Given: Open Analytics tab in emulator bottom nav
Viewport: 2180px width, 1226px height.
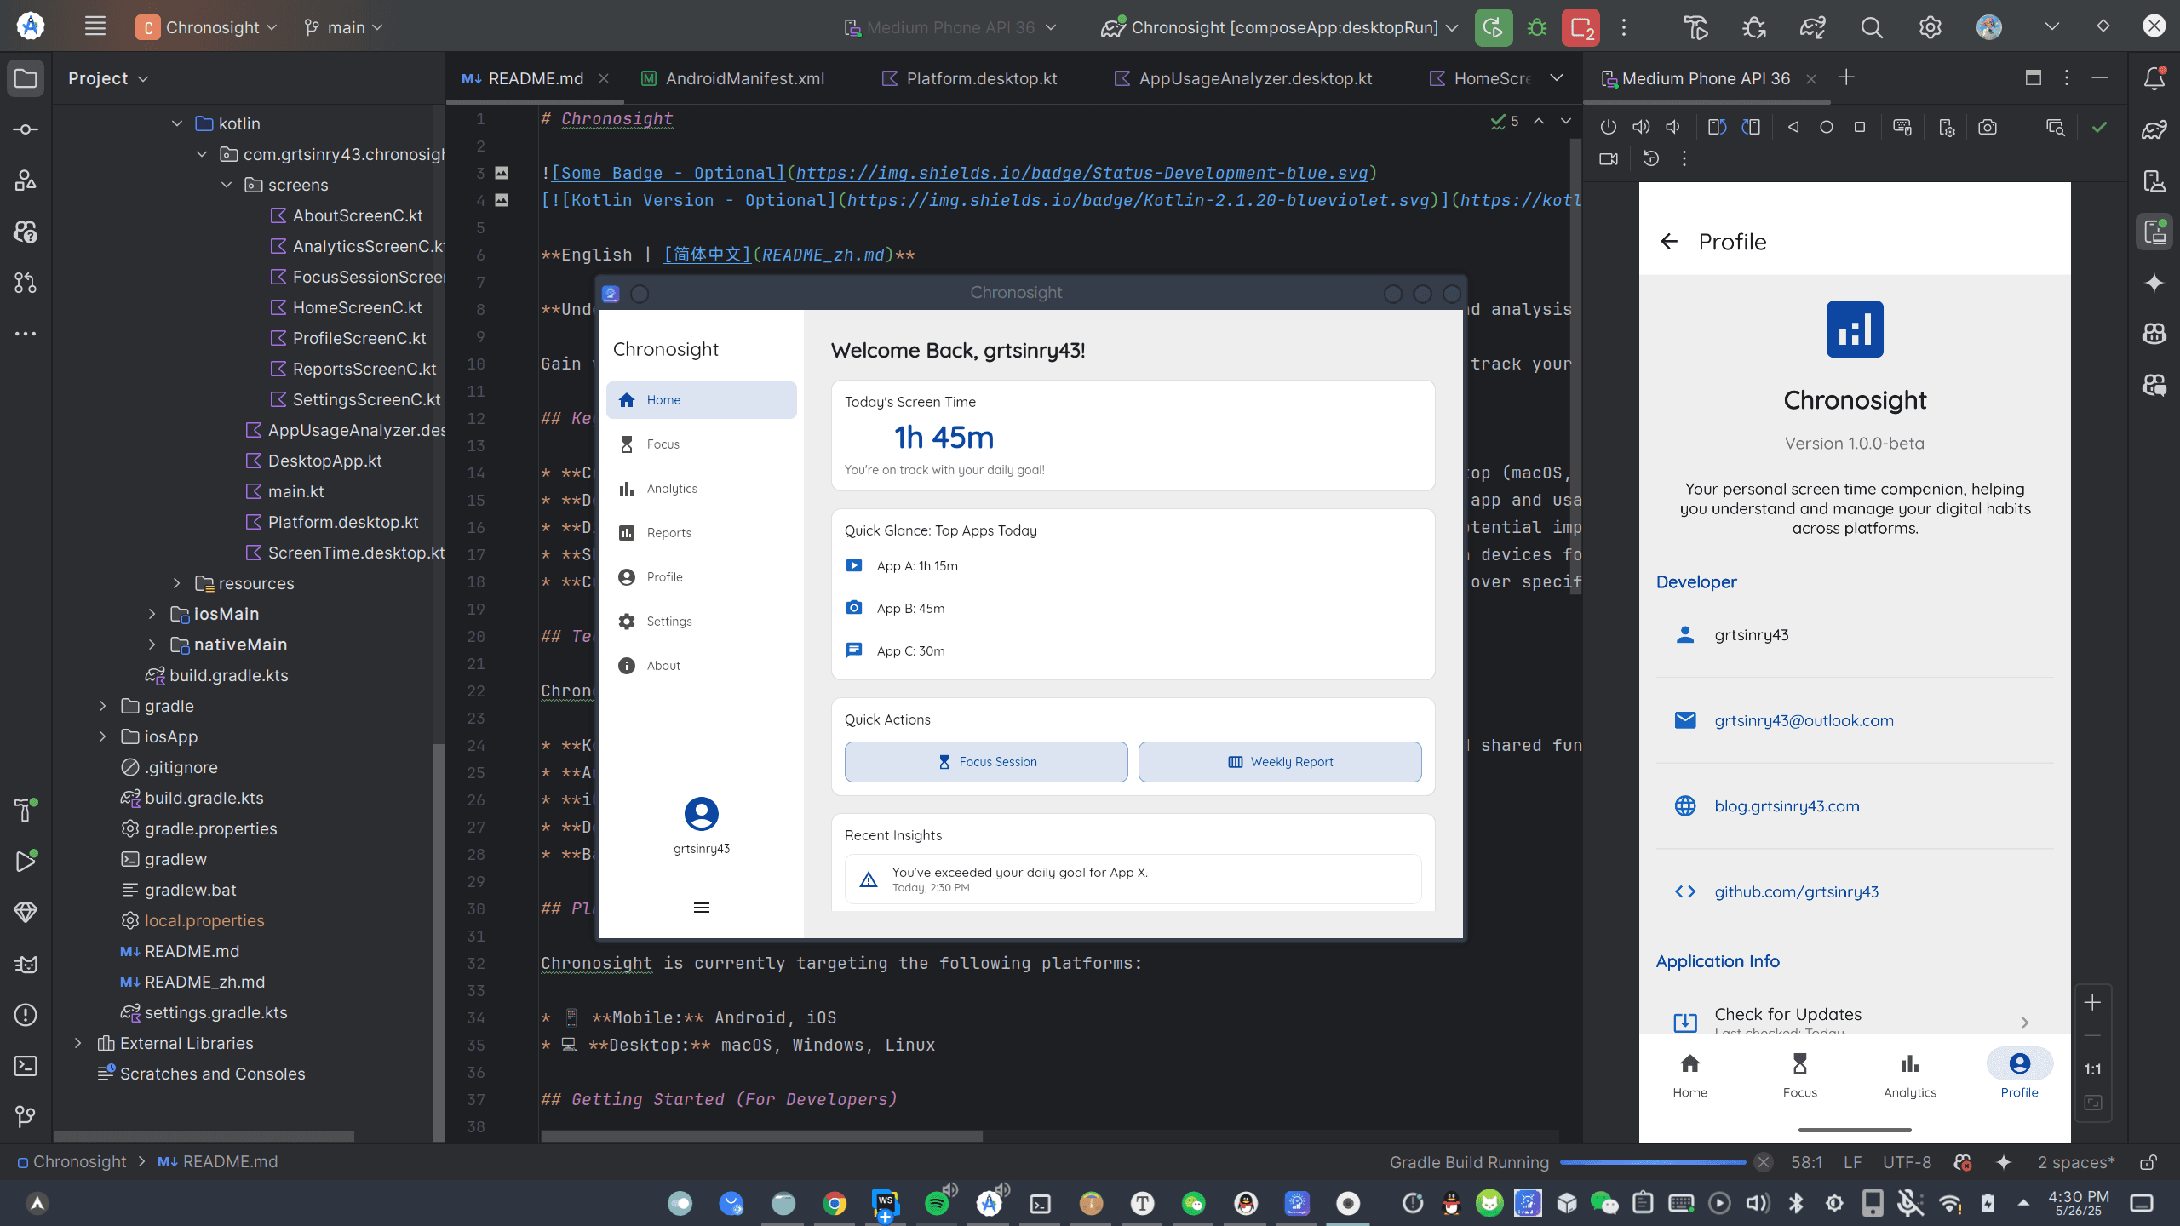Looking at the screenshot, I should click(1909, 1075).
